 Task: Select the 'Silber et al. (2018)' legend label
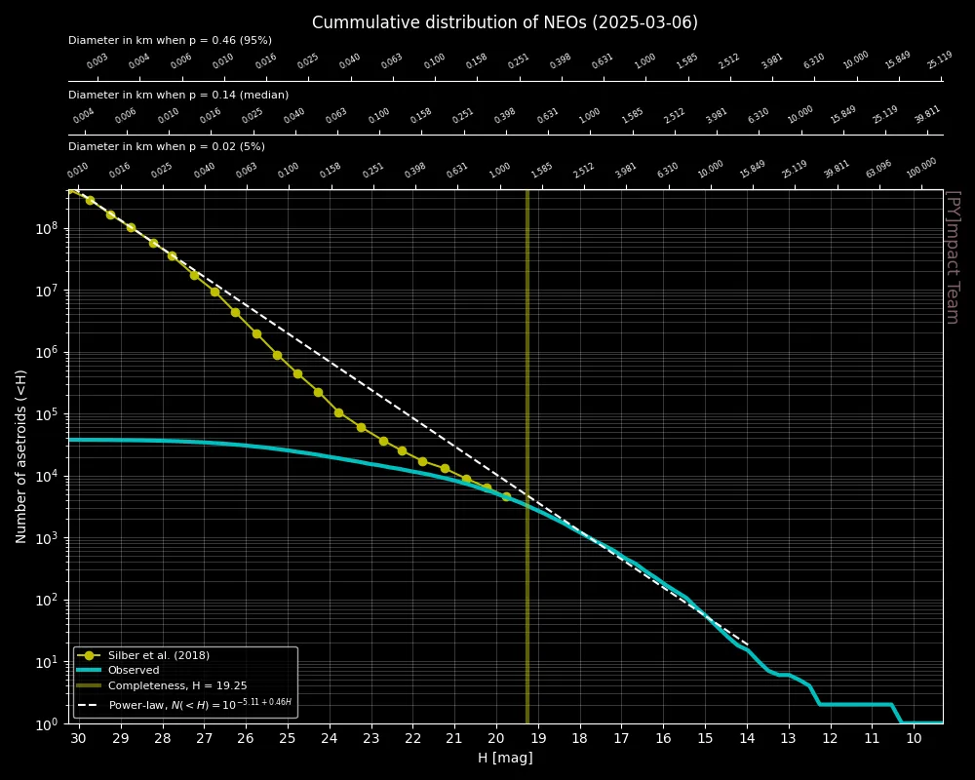(x=159, y=655)
